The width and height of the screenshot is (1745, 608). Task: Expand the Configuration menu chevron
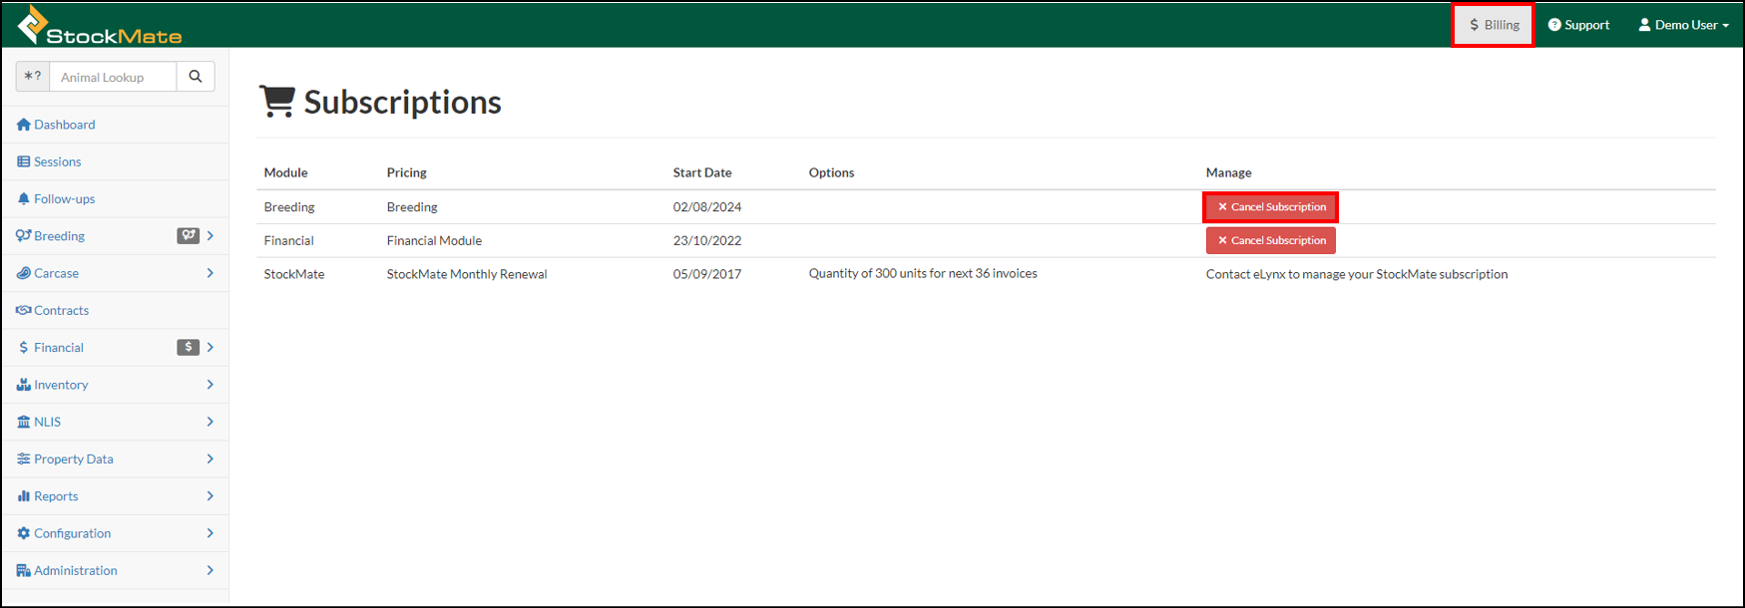click(x=211, y=533)
